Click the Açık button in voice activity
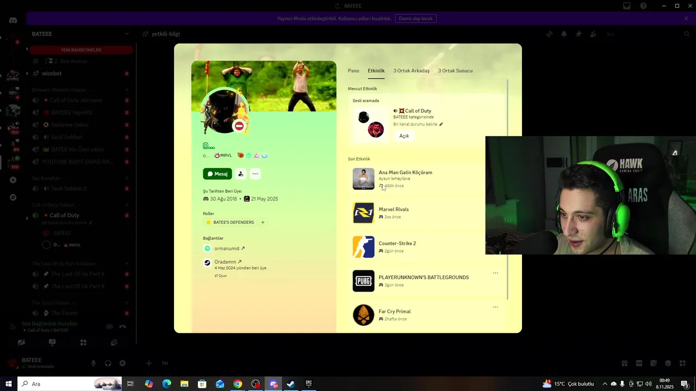Viewport: 696px width, 391px height. click(x=404, y=136)
